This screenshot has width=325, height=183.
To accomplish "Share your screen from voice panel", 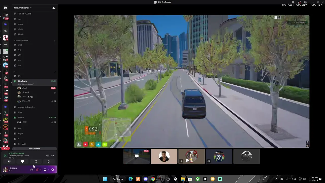I will (22, 161).
